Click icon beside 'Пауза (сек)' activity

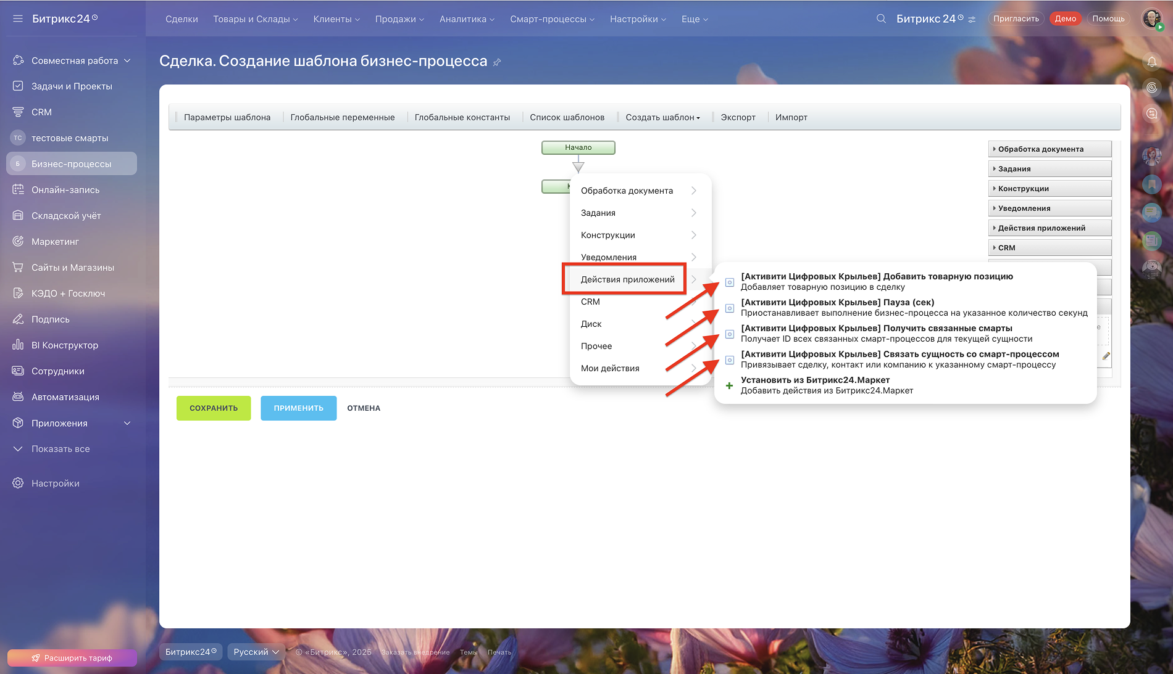(x=729, y=308)
